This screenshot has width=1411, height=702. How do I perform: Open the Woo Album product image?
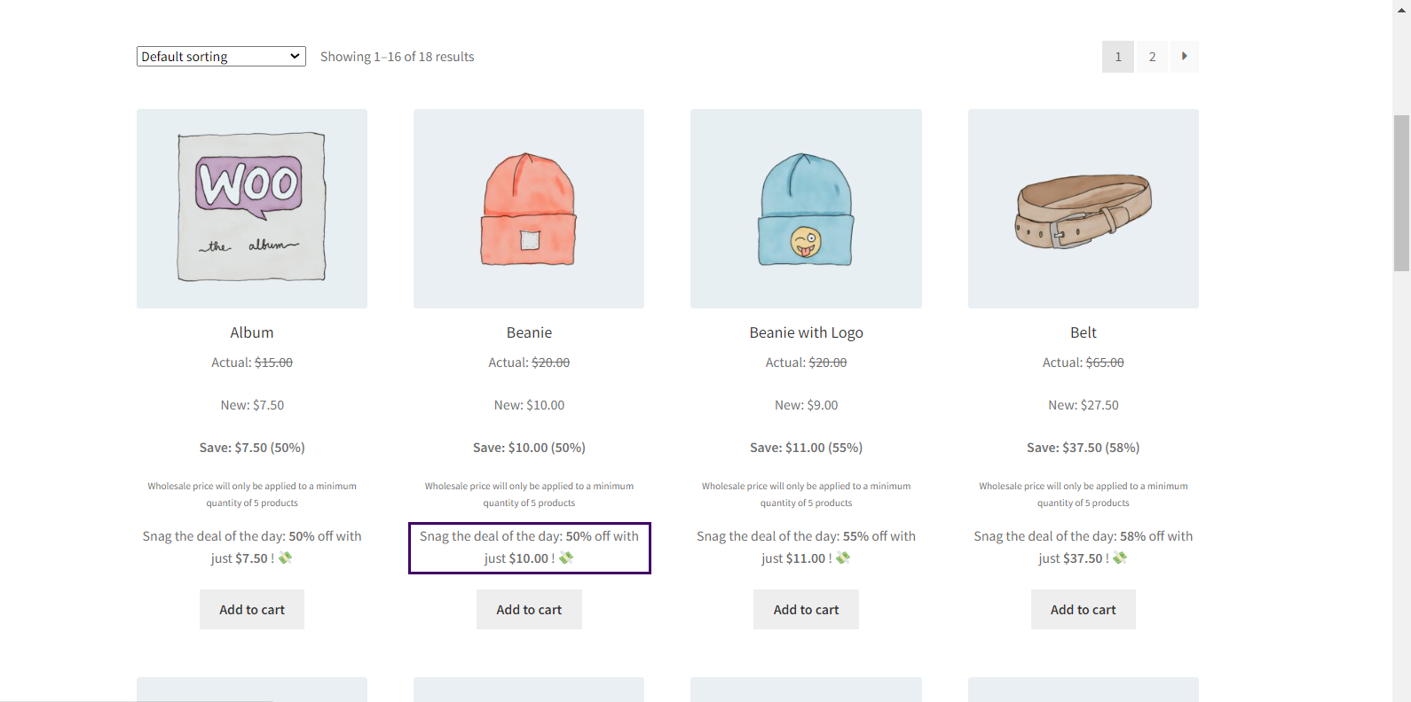point(252,208)
